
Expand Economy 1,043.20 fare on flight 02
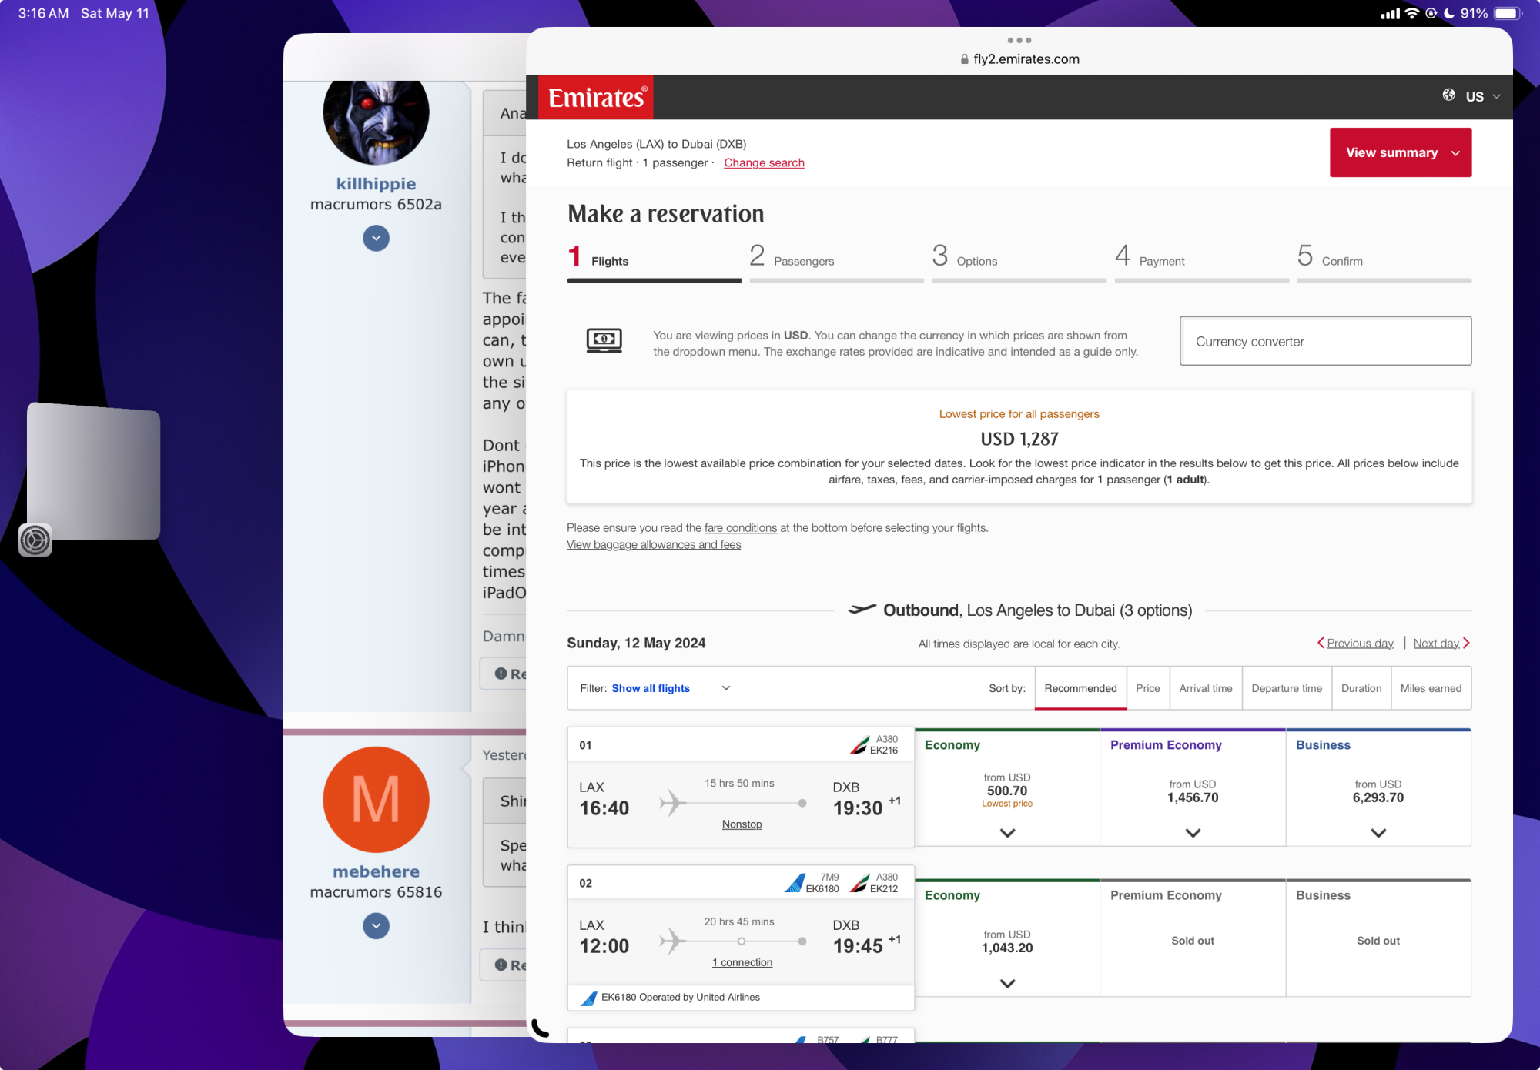1007,983
